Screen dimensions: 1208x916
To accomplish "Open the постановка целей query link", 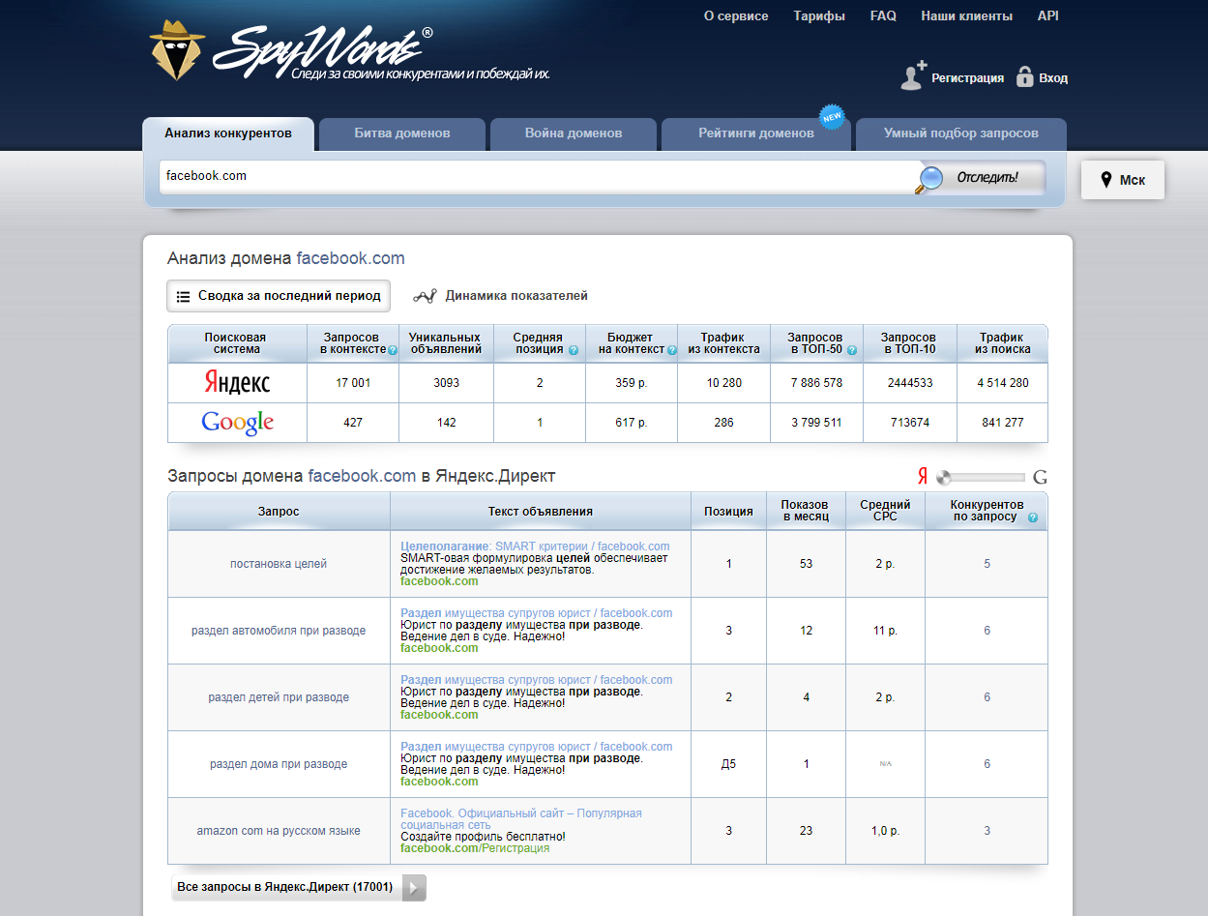I will tap(279, 564).
